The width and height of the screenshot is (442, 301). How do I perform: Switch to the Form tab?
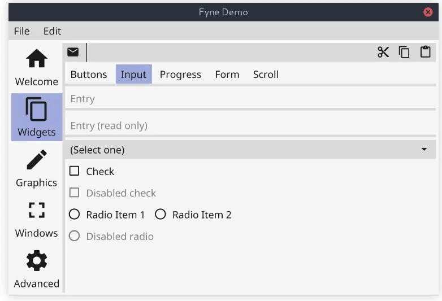(227, 75)
